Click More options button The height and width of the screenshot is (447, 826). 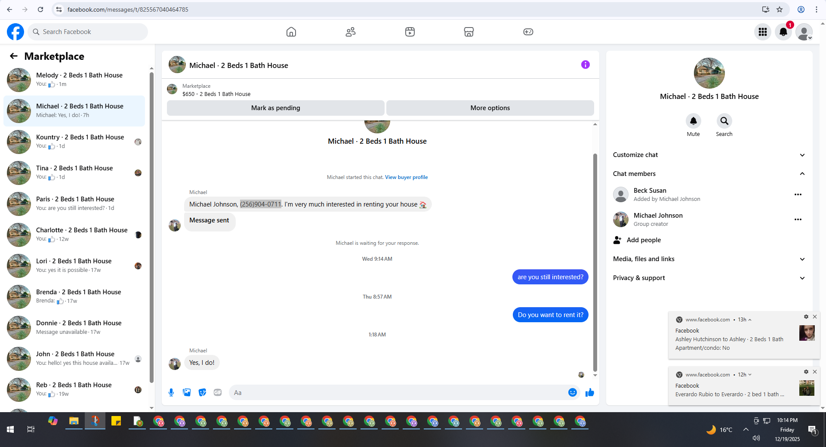click(x=490, y=108)
